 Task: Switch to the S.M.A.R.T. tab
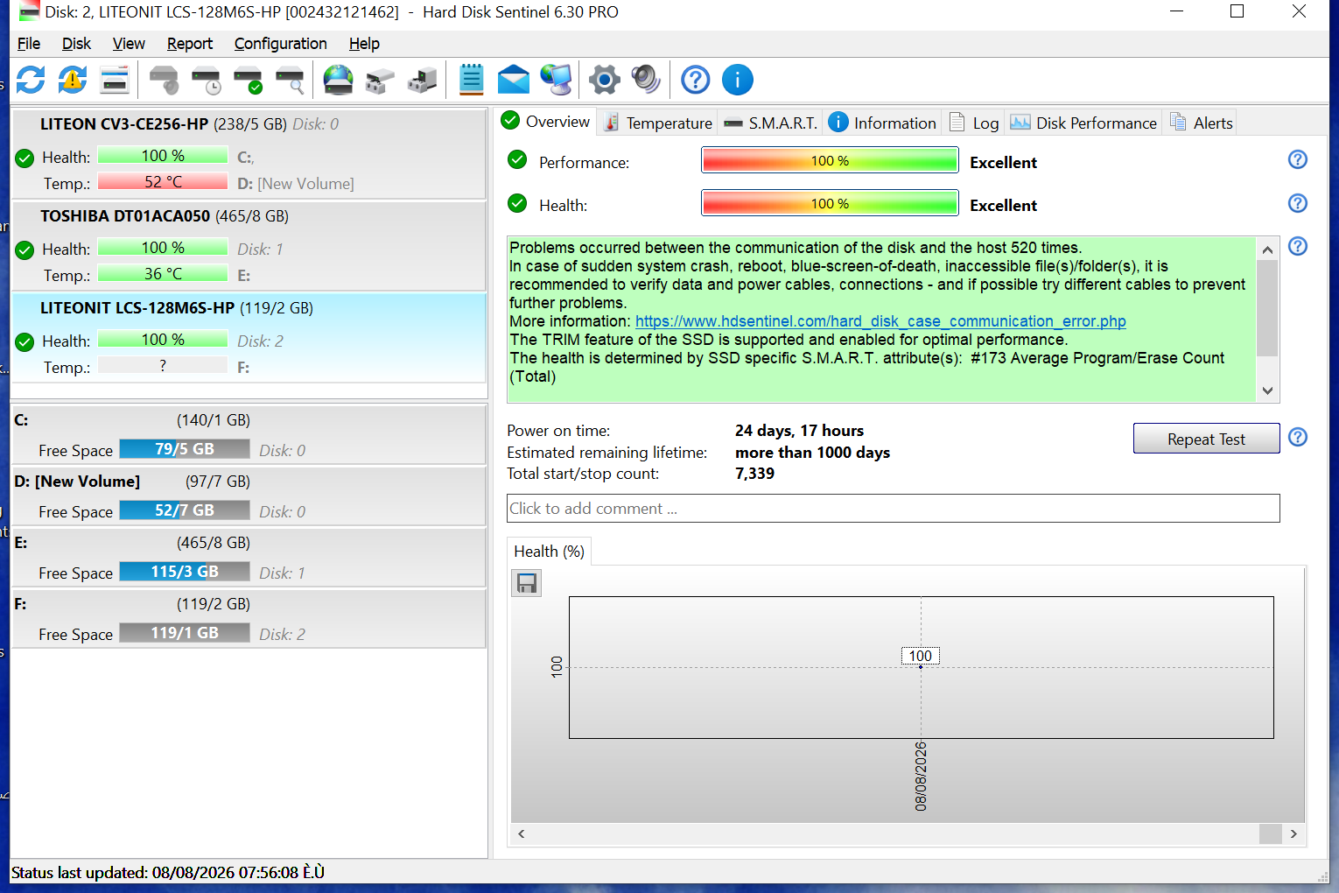click(770, 123)
